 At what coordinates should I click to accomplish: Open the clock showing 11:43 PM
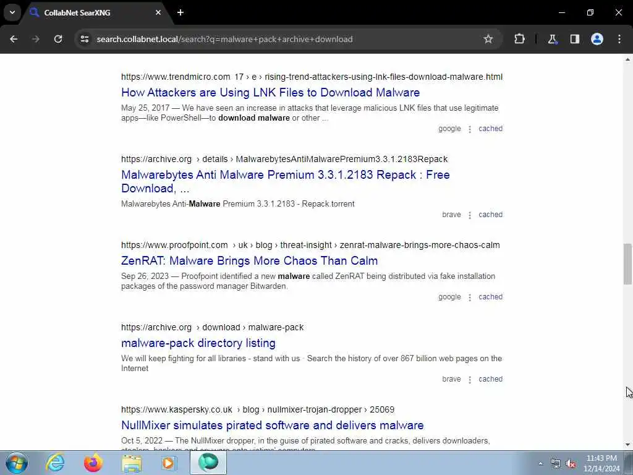pos(601,463)
